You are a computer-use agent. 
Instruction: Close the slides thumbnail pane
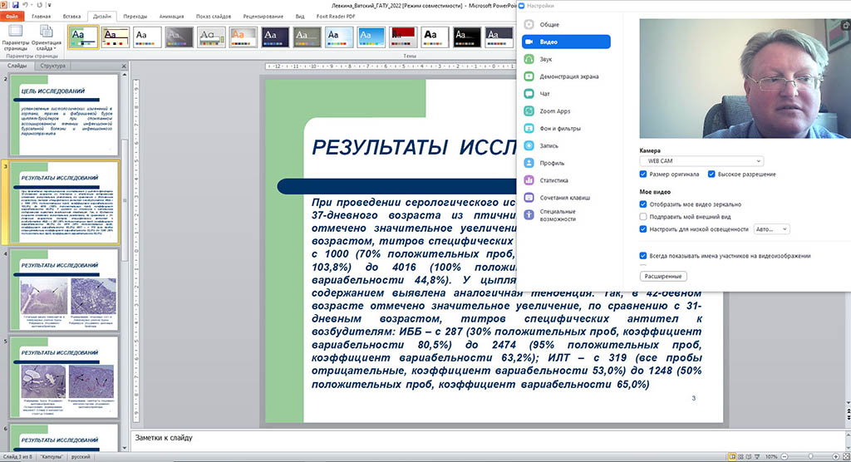coord(124,66)
